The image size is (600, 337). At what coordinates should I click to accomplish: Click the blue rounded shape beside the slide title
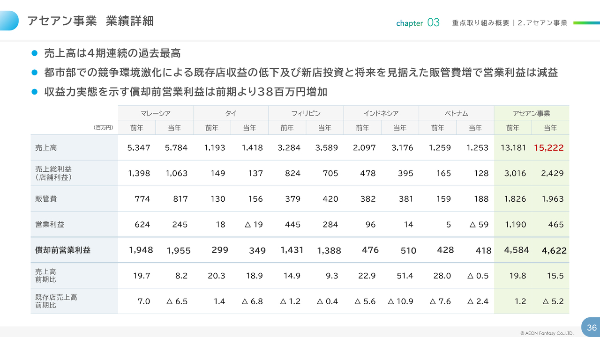click(9, 21)
